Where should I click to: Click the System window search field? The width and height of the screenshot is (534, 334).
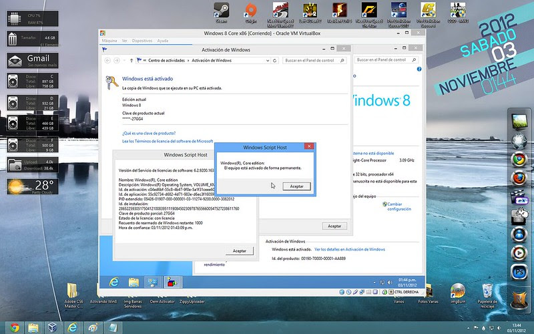386,60
